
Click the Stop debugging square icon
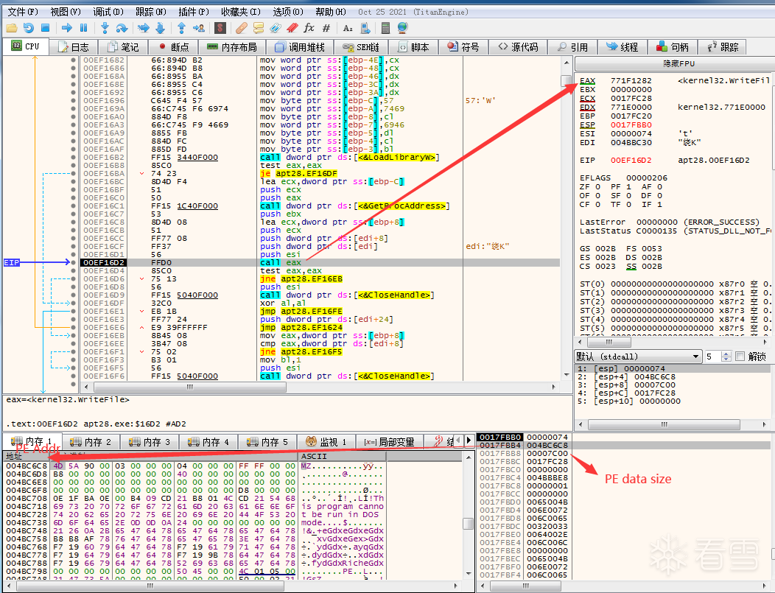[x=45, y=28]
